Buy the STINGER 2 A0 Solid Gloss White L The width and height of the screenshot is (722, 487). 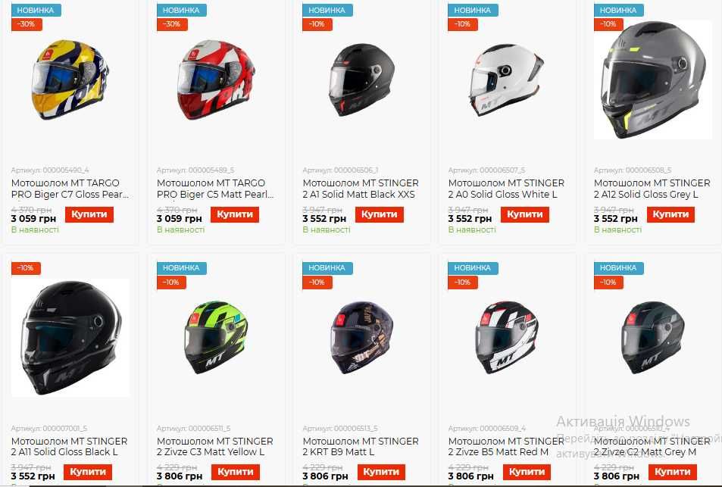(x=525, y=214)
